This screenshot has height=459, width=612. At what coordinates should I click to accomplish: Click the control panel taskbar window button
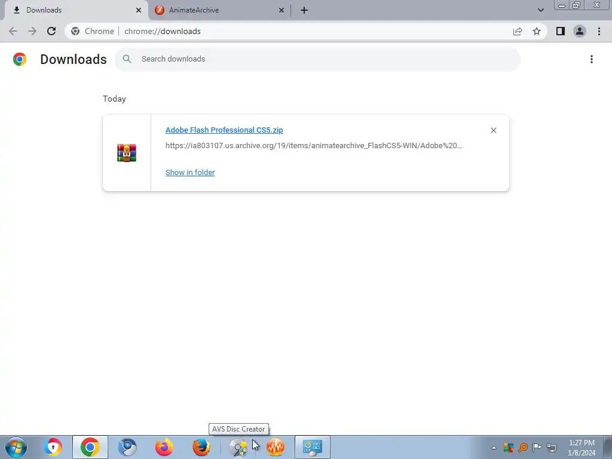312,447
